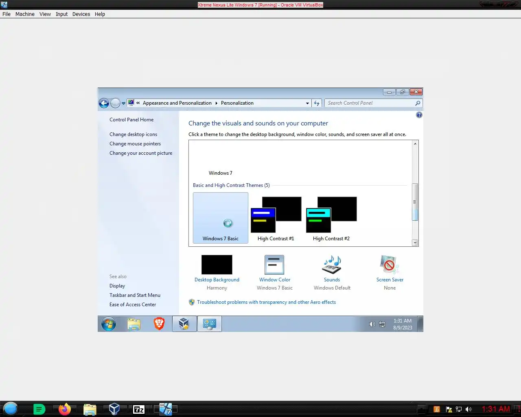This screenshot has height=417, width=521.
Task: Click VM tray volume speaker icon
Action: 372,324
